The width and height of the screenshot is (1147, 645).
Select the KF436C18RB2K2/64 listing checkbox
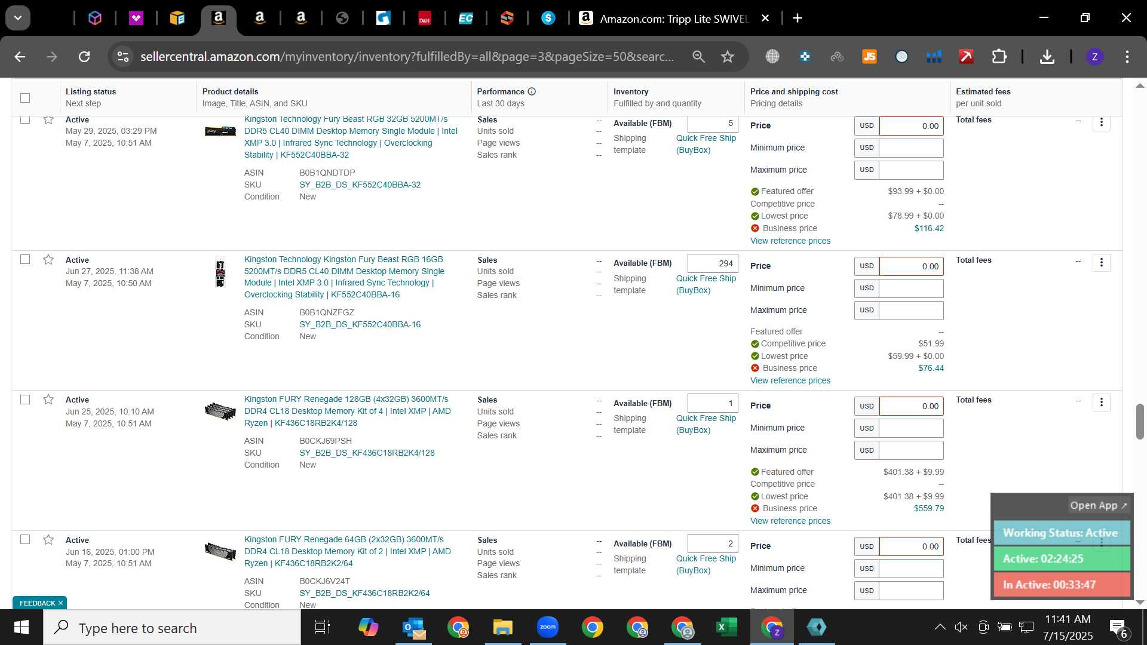[x=25, y=539]
